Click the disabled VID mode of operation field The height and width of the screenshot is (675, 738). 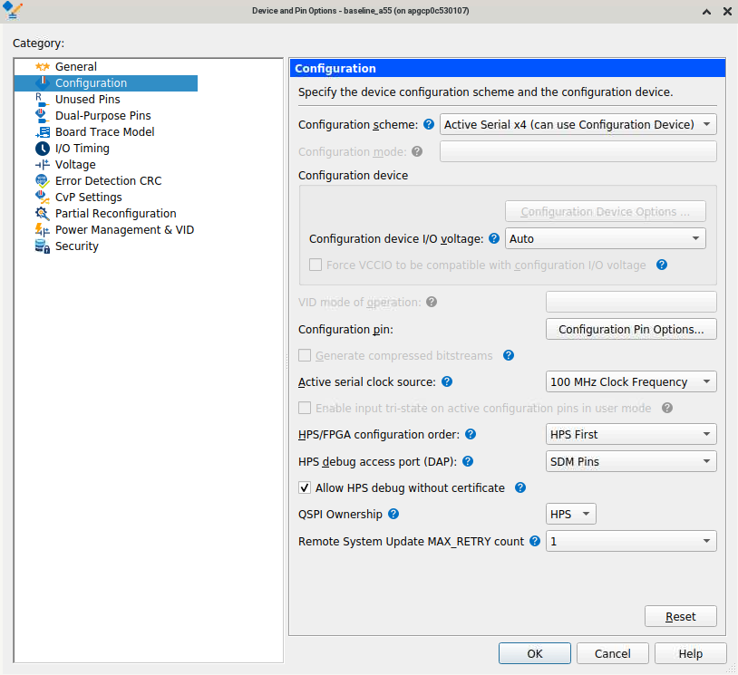[x=631, y=302]
